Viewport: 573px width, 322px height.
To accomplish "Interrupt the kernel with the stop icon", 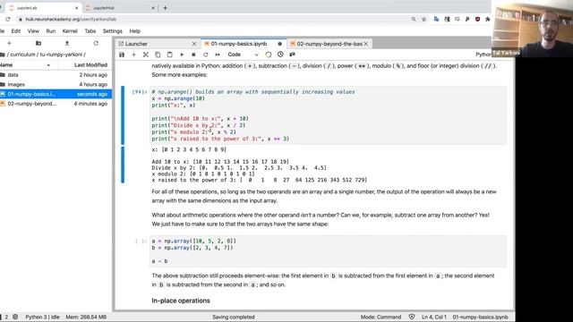I will coord(193,55).
